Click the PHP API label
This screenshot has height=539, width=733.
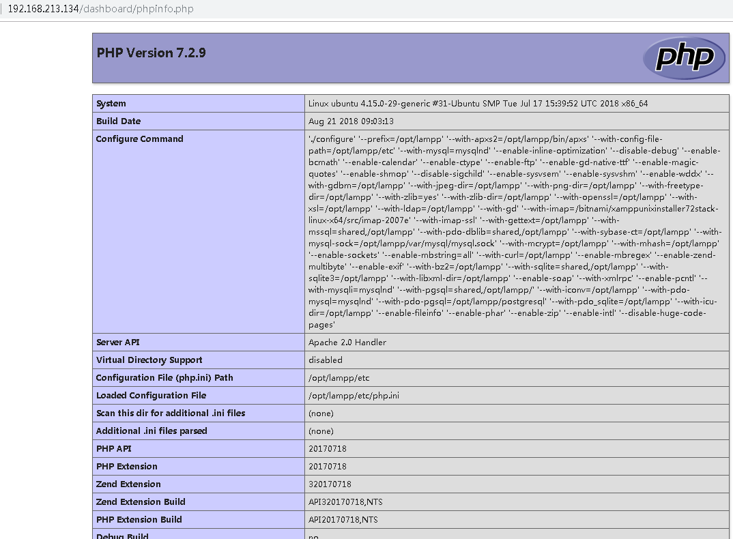pyautogui.click(x=113, y=449)
